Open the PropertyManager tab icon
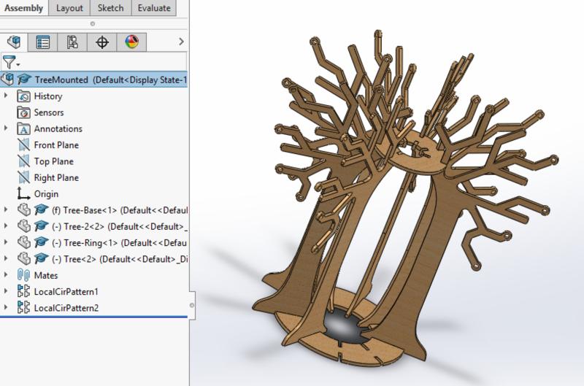 pos(43,42)
